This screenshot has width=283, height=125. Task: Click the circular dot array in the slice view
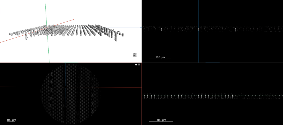[70, 94]
